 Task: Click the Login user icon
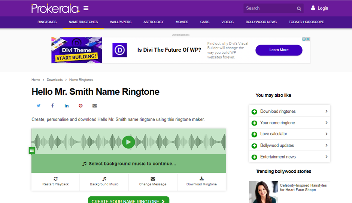(313, 8)
